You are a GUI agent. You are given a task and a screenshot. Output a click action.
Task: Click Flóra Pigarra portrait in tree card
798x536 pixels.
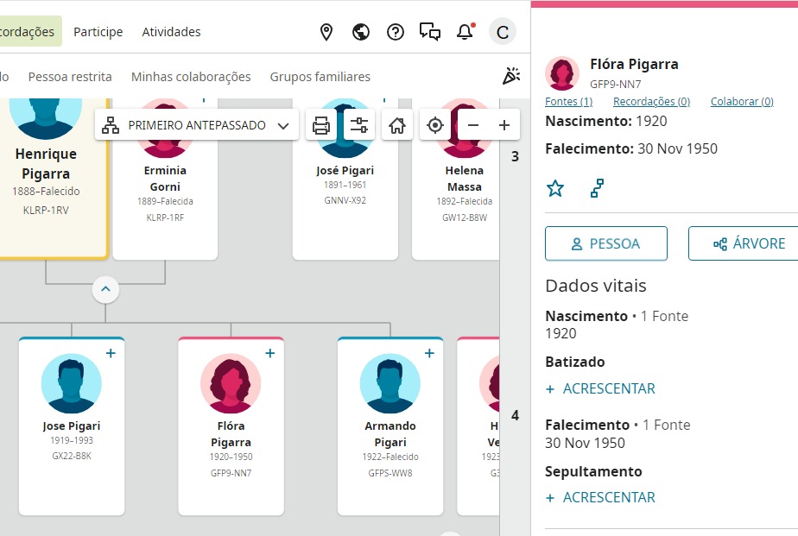point(231,383)
